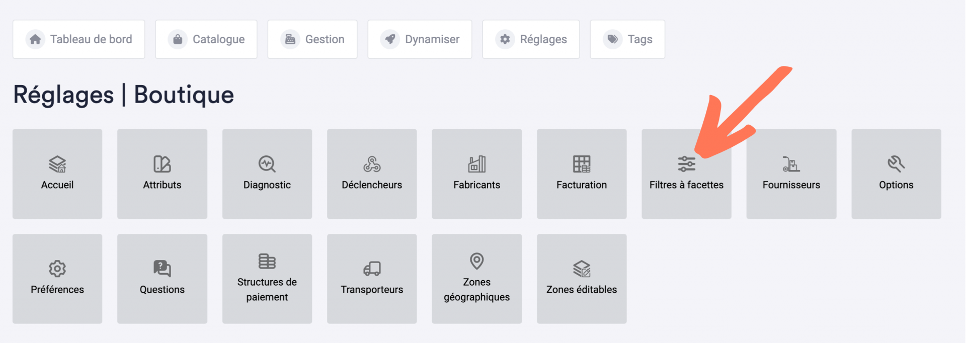Open the Tags tab
This screenshot has height=343, width=966.
[627, 39]
